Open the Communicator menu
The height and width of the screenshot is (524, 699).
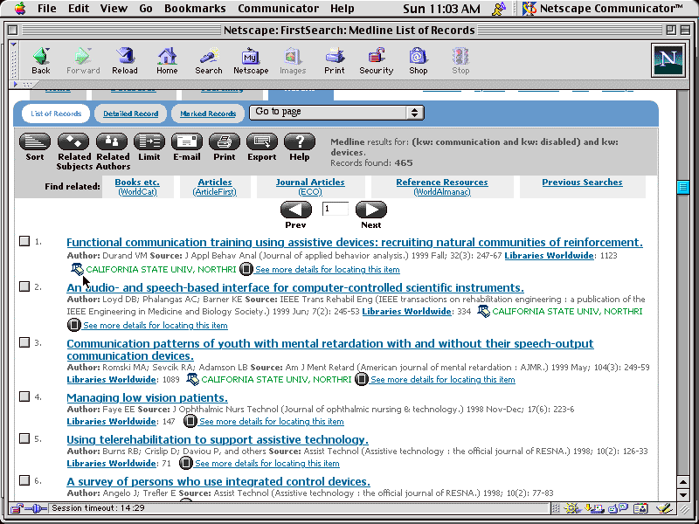coord(278,8)
